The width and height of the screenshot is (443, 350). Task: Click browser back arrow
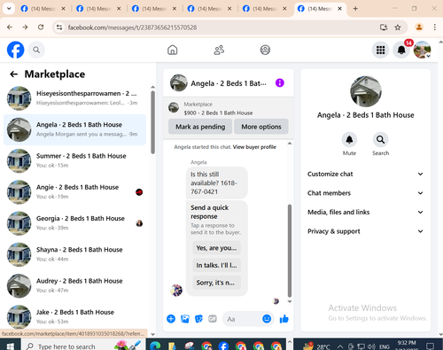point(10,27)
